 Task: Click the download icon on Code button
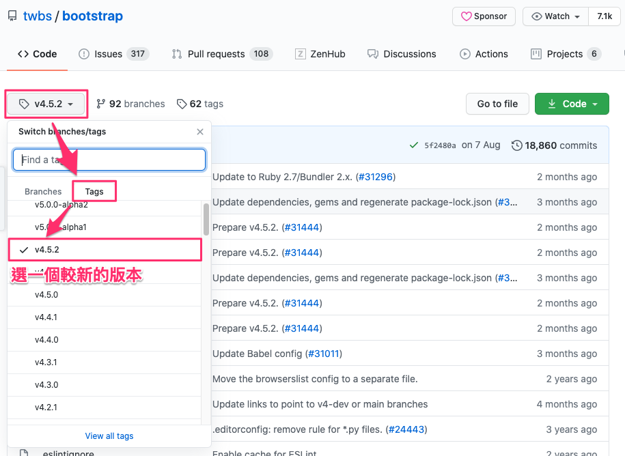(x=552, y=104)
